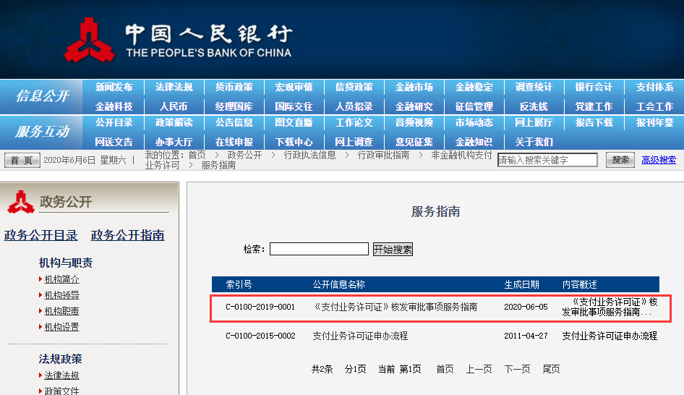Open 金融科技 navigation item
Image resolution: width=684 pixels, height=395 pixels.
tap(114, 106)
